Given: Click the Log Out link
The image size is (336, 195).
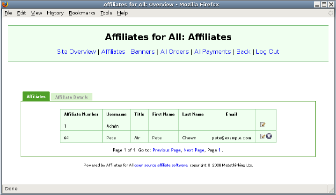Looking at the screenshot, I should click(267, 51).
